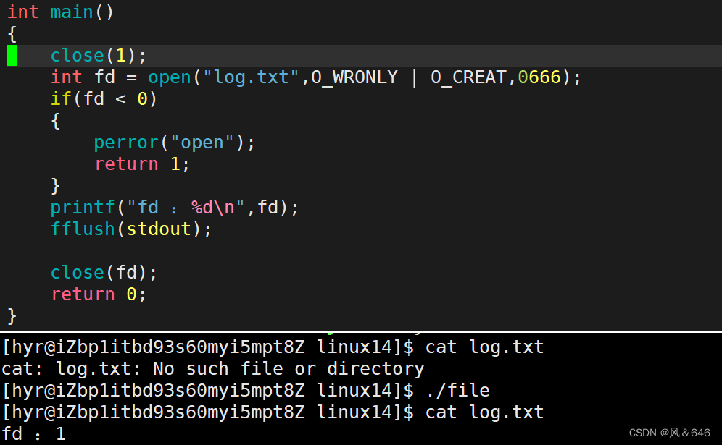Click the O_WRONLY flag
Viewport: 722px width, 445px height.
pos(354,77)
